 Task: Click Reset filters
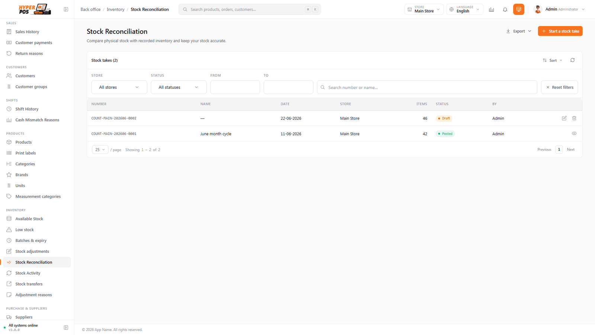(559, 87)
